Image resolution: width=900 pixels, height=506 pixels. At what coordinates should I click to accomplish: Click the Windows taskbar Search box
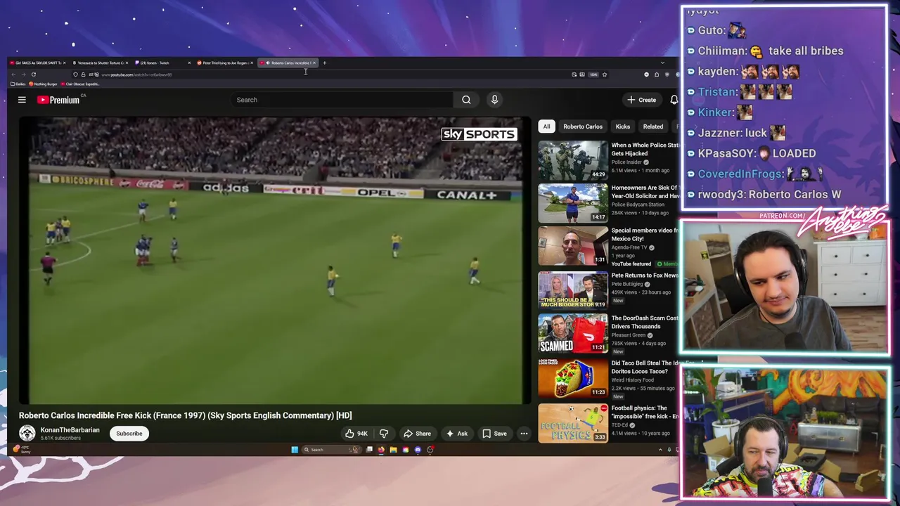pos(331,450)
